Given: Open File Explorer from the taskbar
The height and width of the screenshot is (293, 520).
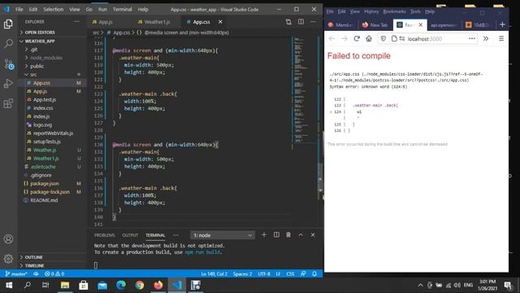Looking at the screenshot, I should 65,285.
